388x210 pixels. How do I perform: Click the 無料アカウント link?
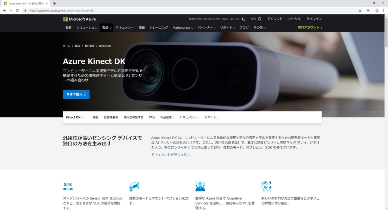click(310, 27)
